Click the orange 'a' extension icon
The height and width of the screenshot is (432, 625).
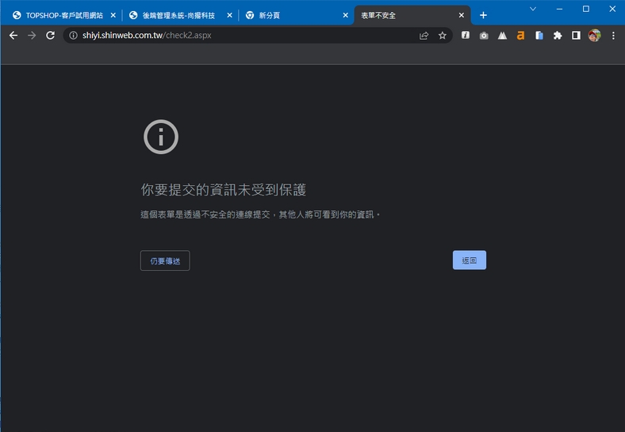coord(520,36)
